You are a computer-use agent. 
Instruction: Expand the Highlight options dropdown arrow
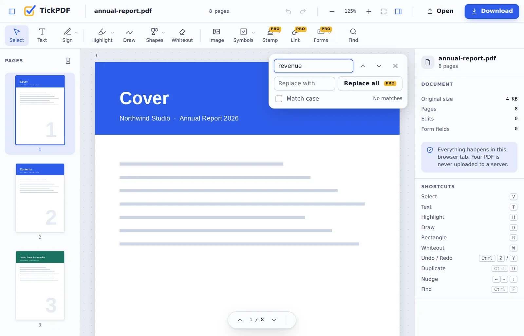[112, 32]
